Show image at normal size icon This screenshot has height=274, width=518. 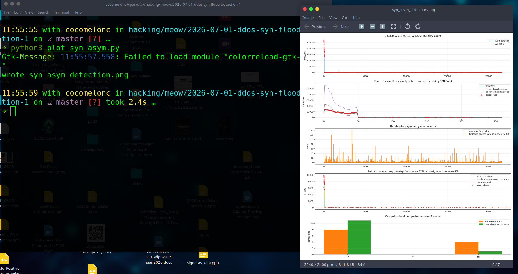tap(383, 27)
